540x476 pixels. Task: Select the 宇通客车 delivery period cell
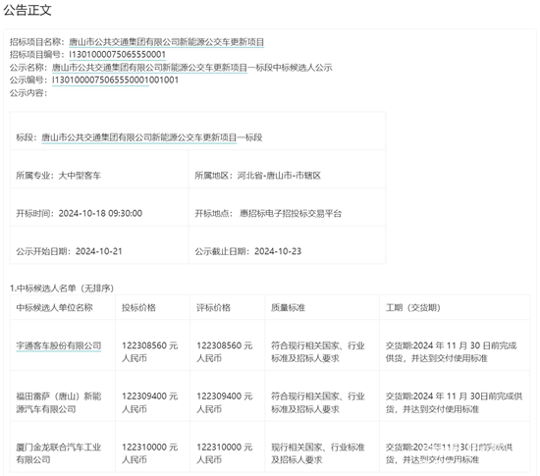coord(455,345)
